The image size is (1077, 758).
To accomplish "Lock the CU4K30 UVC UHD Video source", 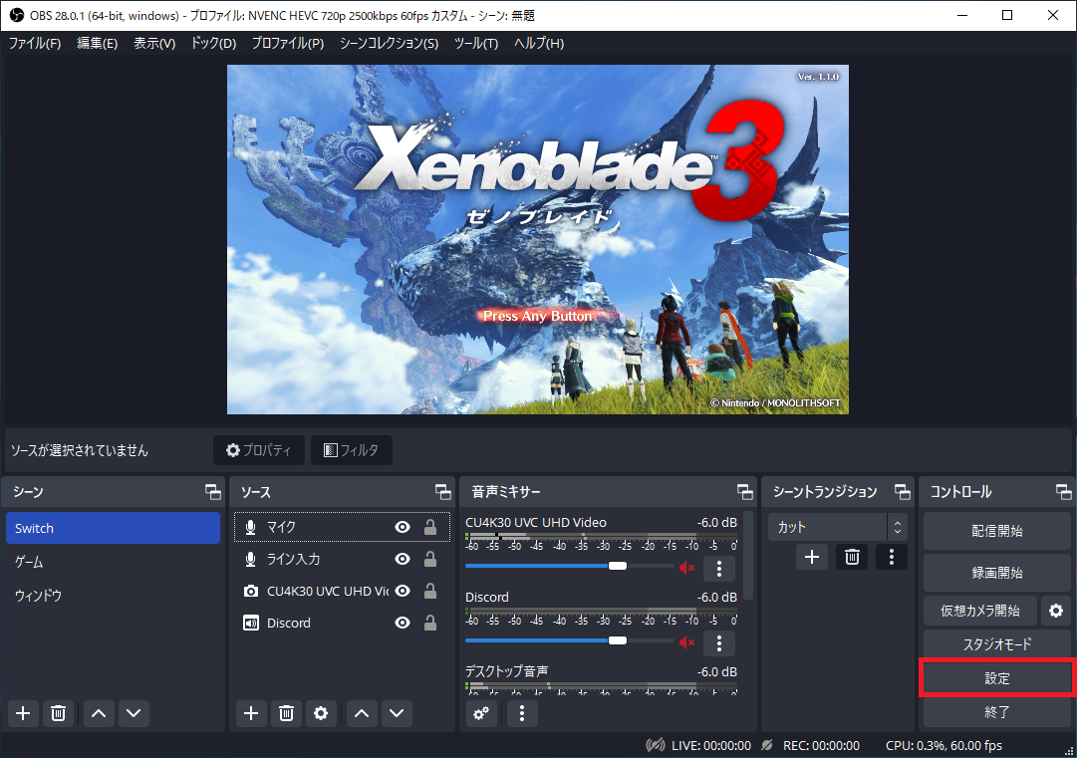I will (430, 591).
